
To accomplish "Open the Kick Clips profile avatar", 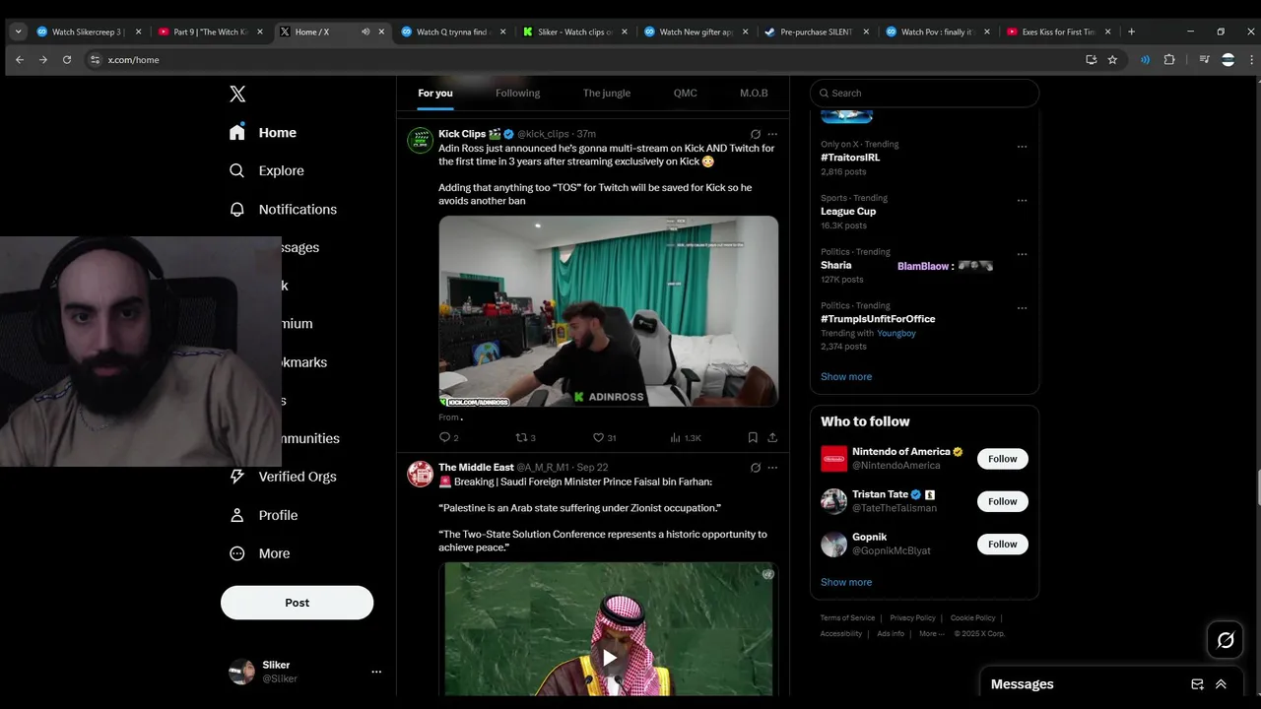I will [421, 140].
